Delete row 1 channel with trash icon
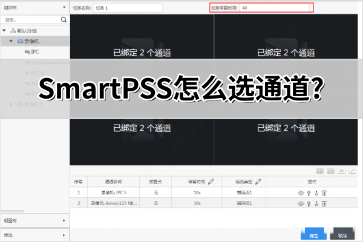 [x=324, y=192]
